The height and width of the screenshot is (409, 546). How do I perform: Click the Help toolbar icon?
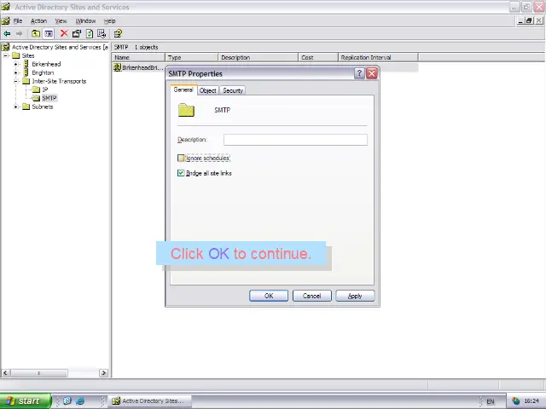(118, 34)
